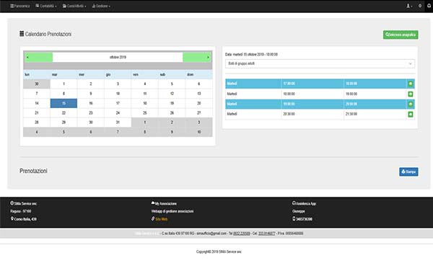
Task: Open the user account icon menu
Action: 409,6
